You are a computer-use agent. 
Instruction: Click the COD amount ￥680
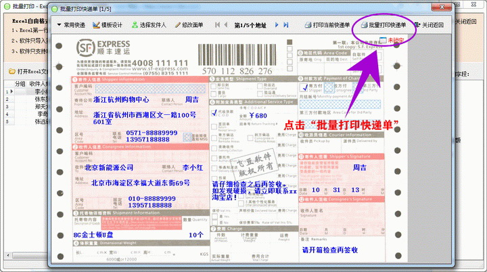258,116
